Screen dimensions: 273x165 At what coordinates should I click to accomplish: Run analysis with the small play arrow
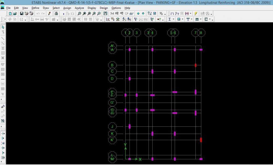64,14
